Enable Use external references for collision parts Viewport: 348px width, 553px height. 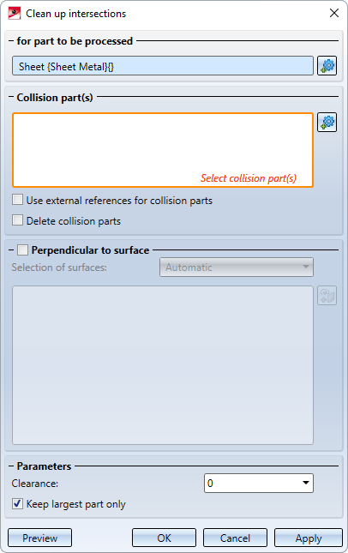tap(18, 200)
